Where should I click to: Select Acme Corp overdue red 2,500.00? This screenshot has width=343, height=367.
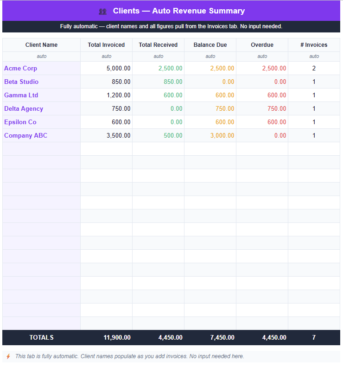[x=274, y=68]
